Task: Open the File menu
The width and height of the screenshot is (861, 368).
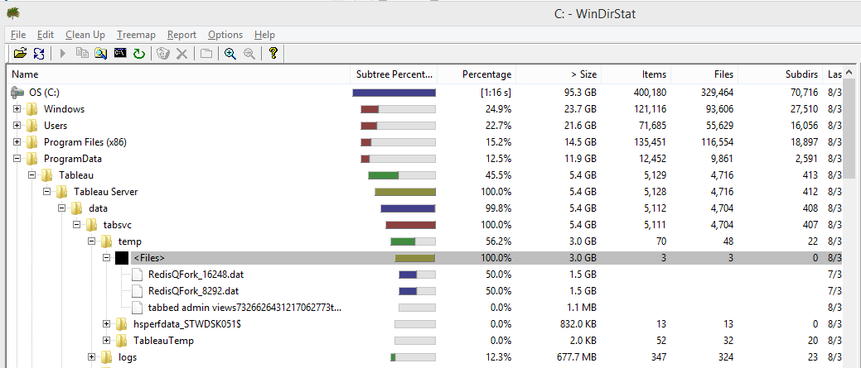Action: [18, 35]
